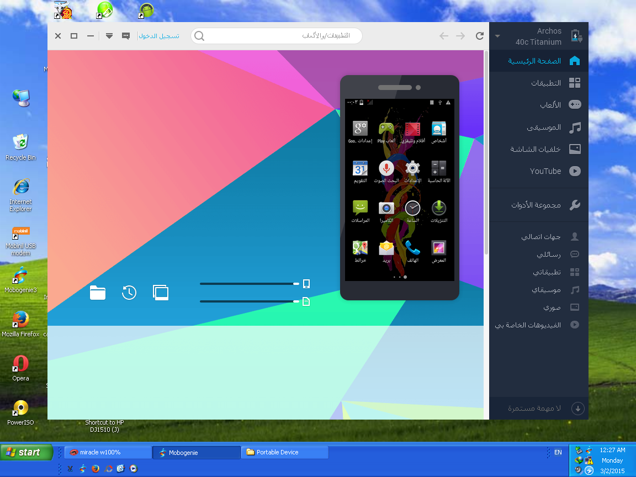Viewport: 636px width, 477px height.
Task: Open My Music (موسيقاي)
Action: tap(539, 290)
